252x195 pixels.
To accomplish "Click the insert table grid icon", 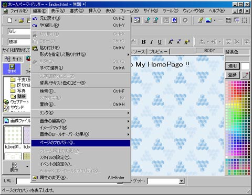I will click(228, 20).
